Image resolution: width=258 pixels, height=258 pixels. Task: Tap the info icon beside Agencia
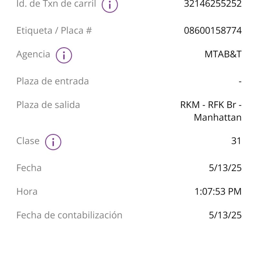point(64,55)
